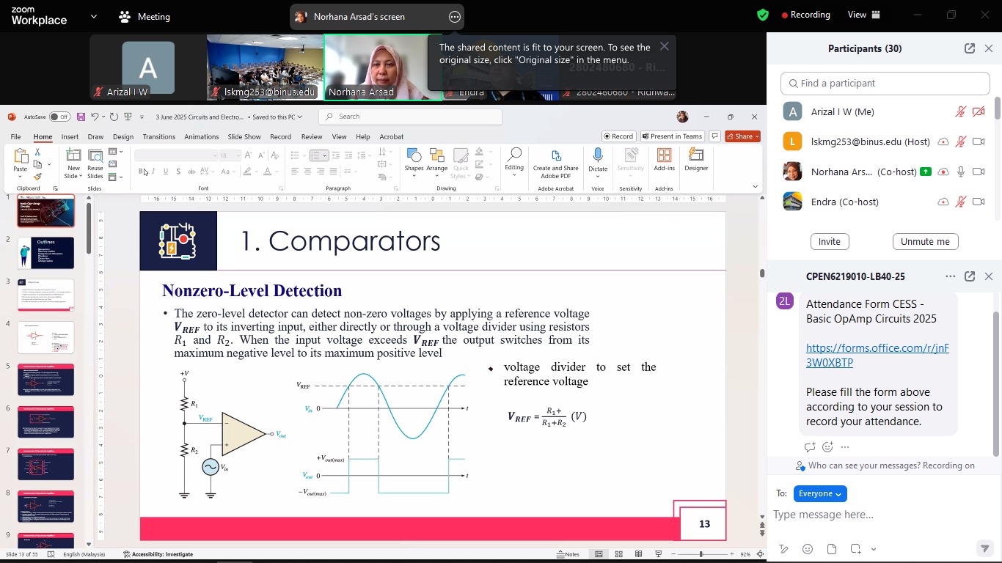
Task: Click the screenshot capture icon in chat
Action: click(x=855, y=549)
